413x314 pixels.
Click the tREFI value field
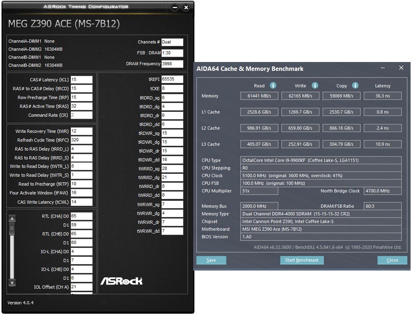[172, 79]
